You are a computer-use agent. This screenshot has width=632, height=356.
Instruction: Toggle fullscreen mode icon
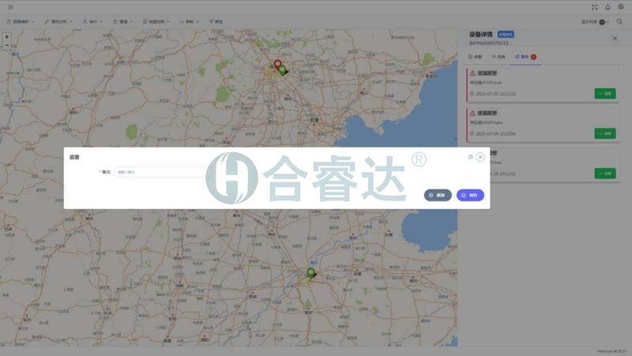pos(595,7)
